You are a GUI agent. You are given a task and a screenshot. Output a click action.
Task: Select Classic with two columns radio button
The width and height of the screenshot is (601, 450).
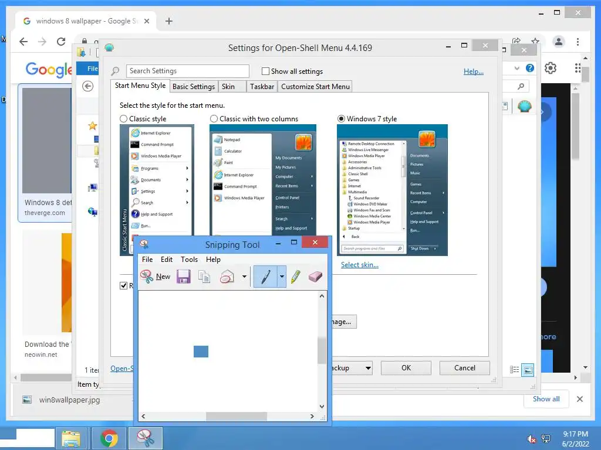click(x=214, y=119)
